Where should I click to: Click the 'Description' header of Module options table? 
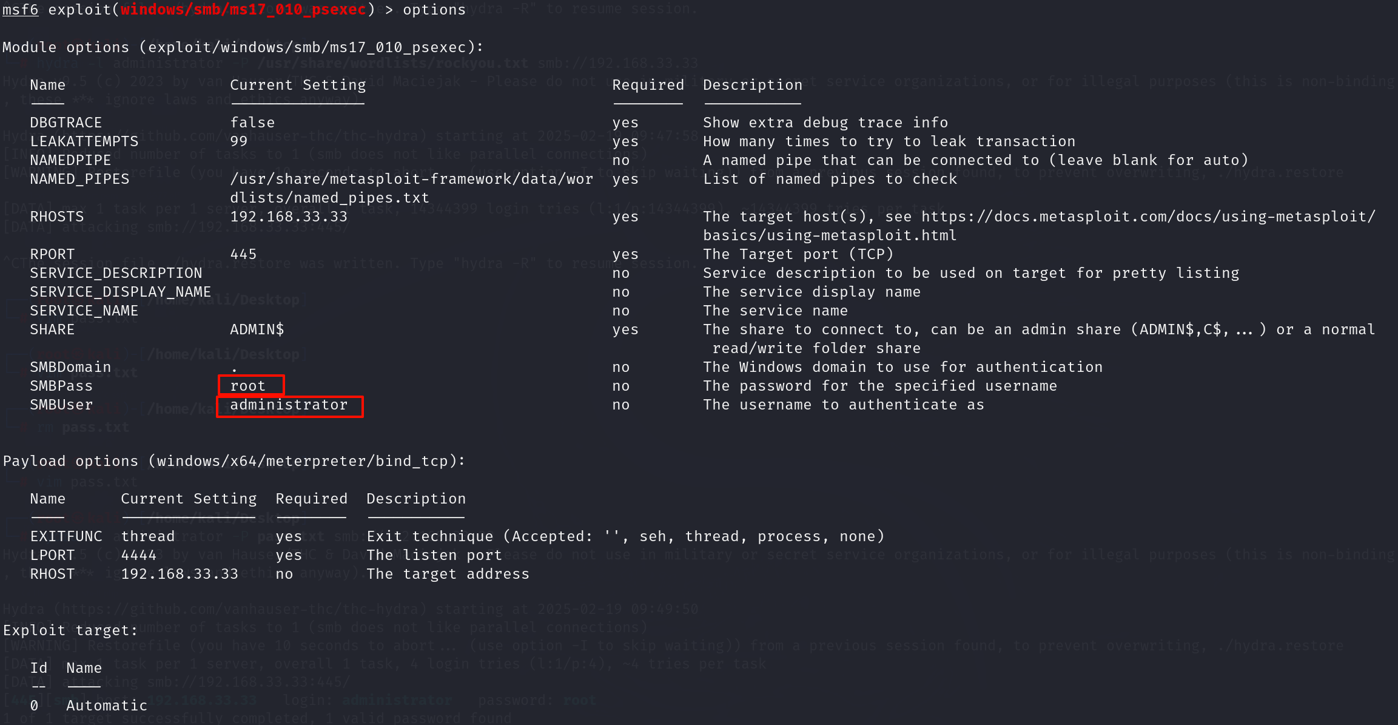point(753,85)
